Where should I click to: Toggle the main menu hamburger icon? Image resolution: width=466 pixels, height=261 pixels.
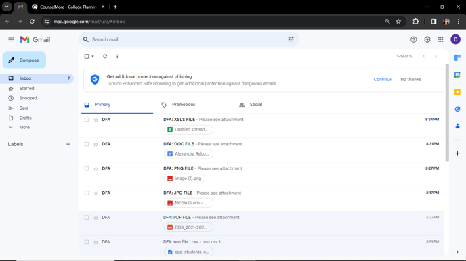11,39
